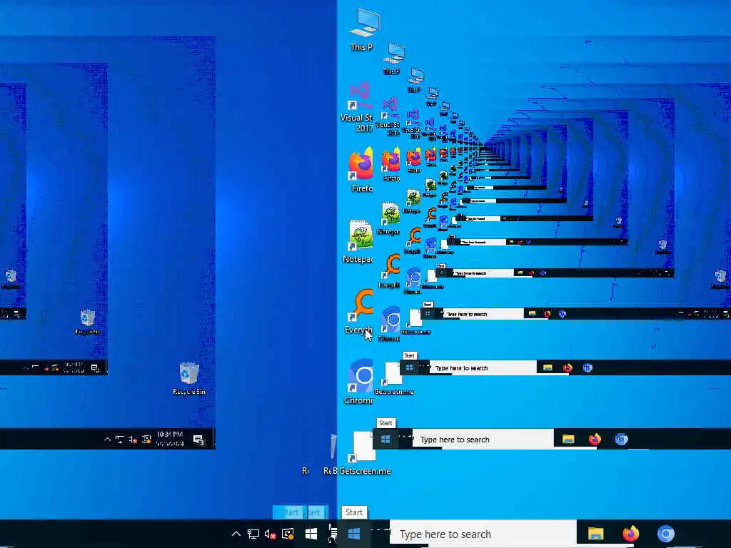Click the blue Start button in main taskbar
Image resolution: width=731 pixels, height=548 pixels.
pyautogui.click(x=354, y=534)
